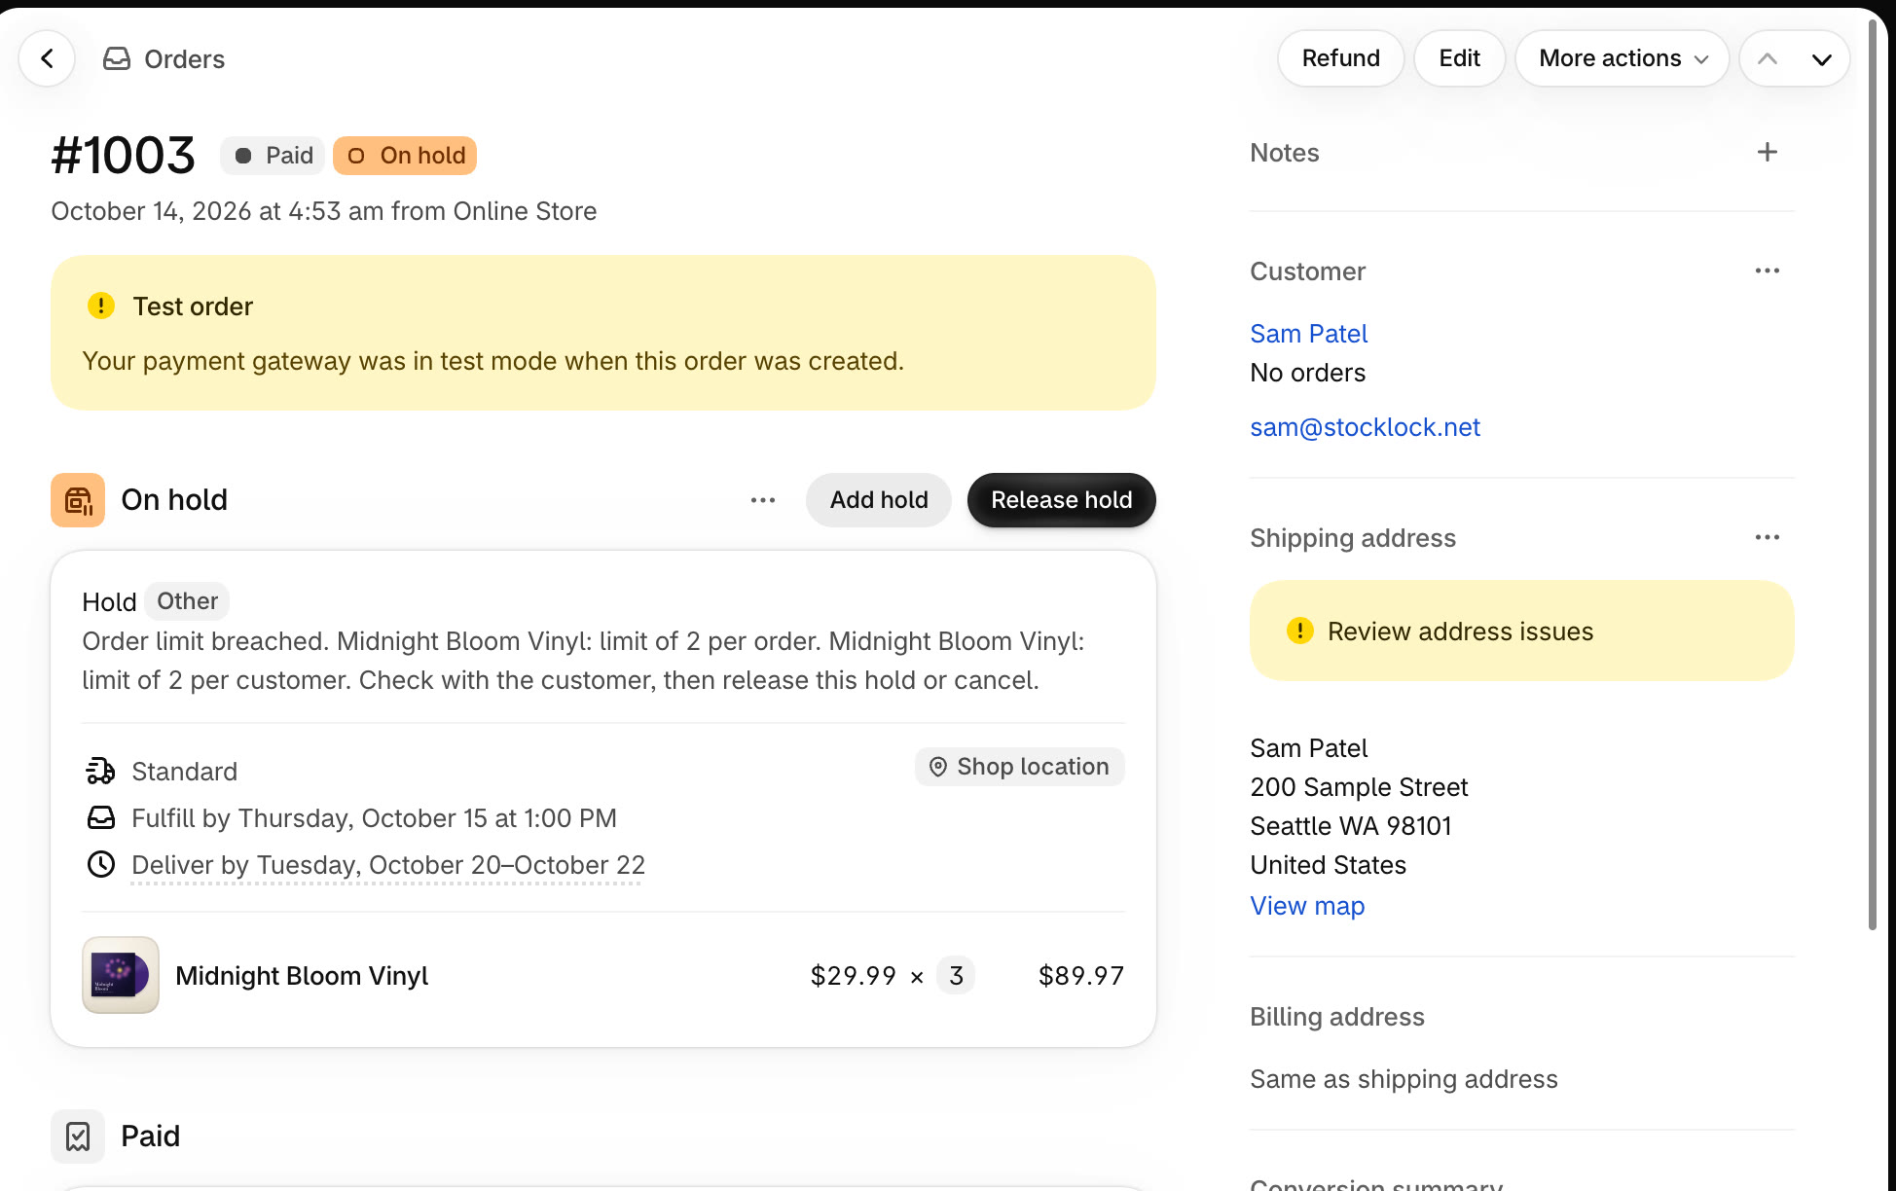Viewport: 1896px width, 1191px height.
Task: Add a note with the plus icon
Action: coord(1768,152)
